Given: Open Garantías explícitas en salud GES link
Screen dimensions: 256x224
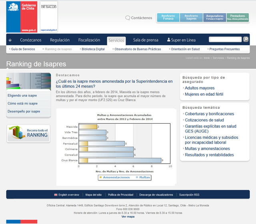Looking at the screenshot, I should point(210,129).
